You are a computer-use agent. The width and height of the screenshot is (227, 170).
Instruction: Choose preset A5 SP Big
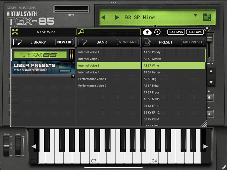173,79
